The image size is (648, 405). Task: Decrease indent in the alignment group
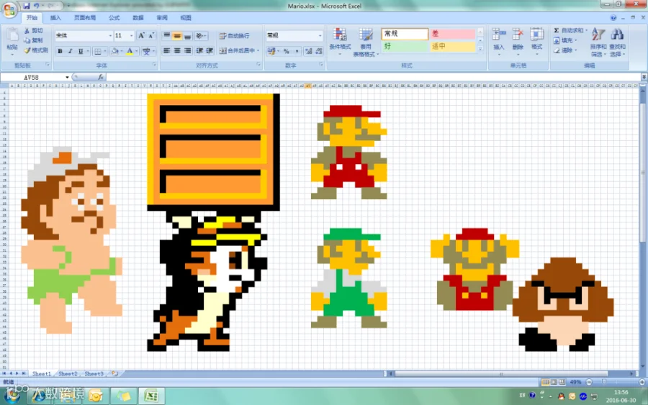199,51
